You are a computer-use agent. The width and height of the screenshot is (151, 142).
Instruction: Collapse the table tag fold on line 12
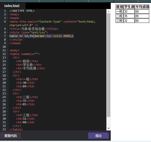click(x=7, y=54)
